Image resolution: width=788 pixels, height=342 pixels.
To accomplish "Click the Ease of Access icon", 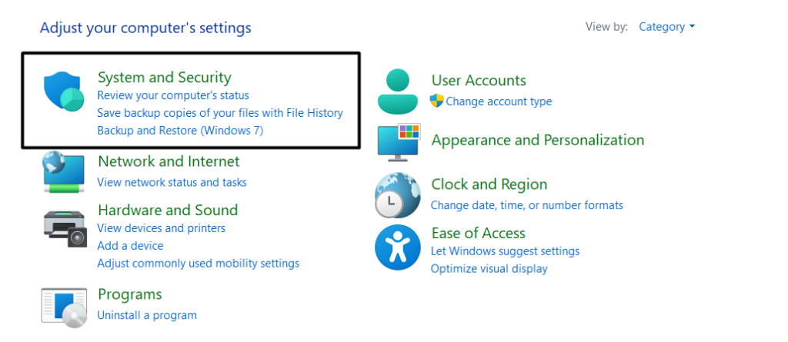I will click(397, 247).
